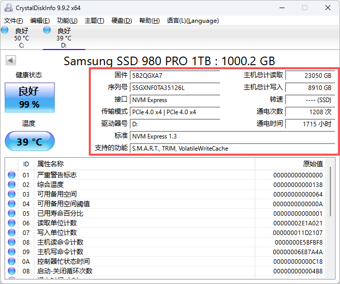Click total host reads value 23050 GB
This screenshot has width=340, height=284.
point(310,76)
